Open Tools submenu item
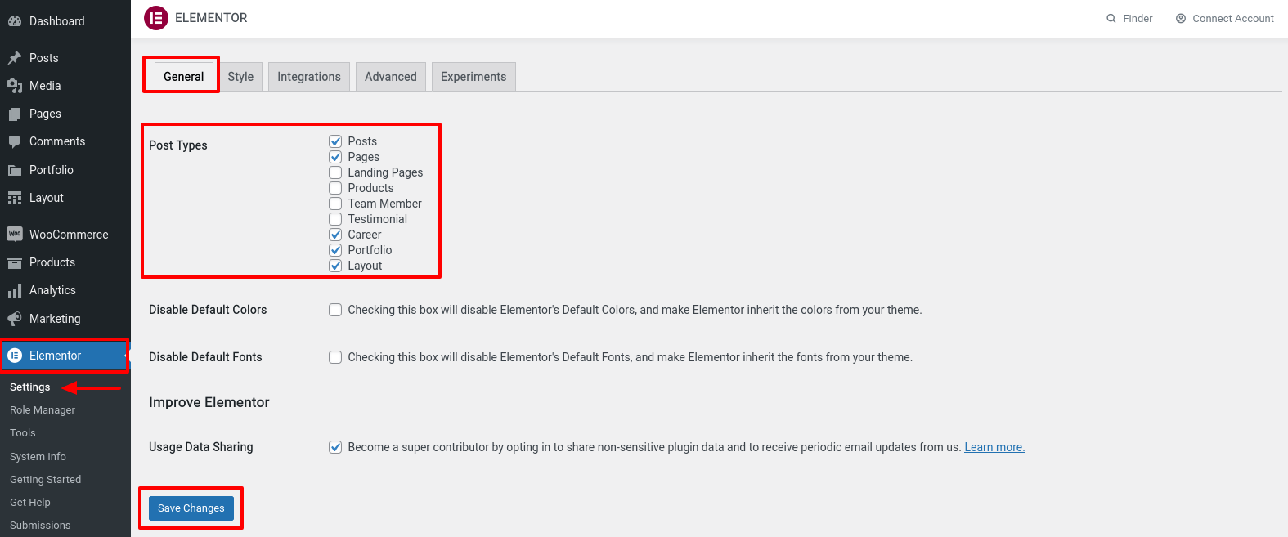Image resolution: width=1288 pixels, height=537 pixels. point(23,433)
